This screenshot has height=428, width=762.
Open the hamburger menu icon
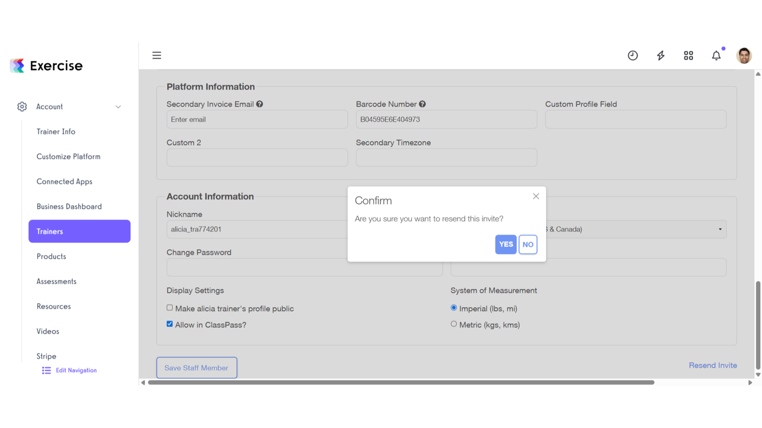pos(157,55)
